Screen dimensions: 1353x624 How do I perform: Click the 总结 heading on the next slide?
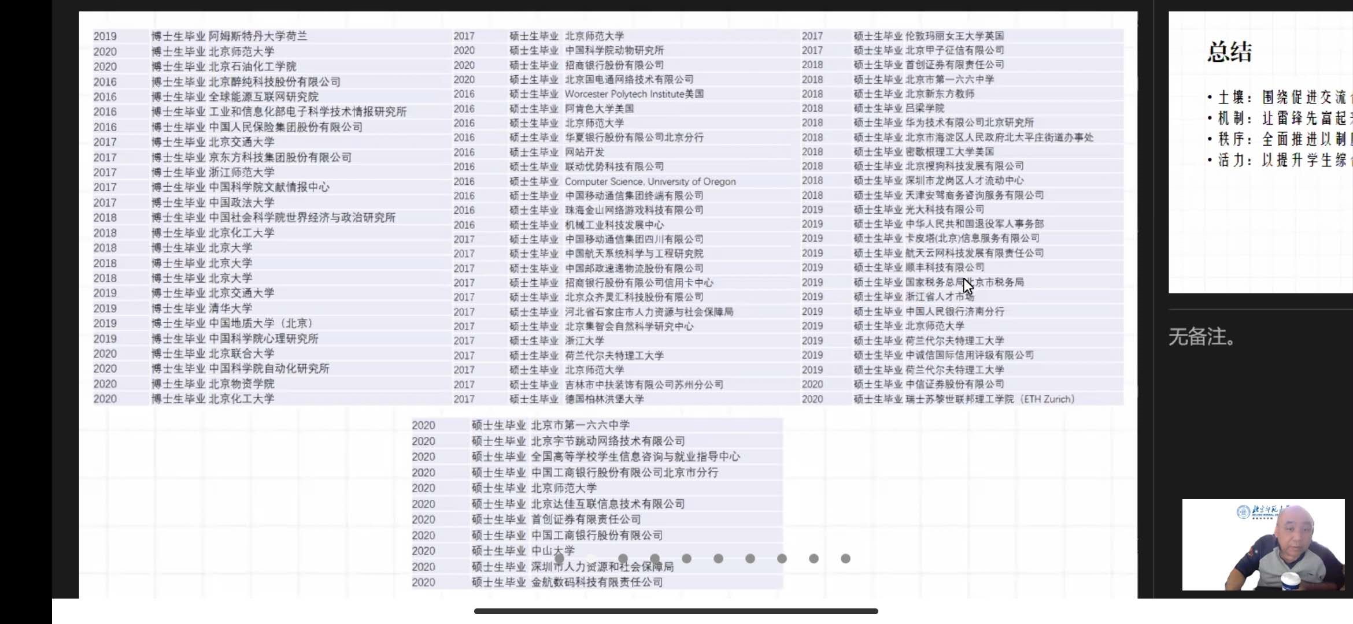(x=1229, y=52)
